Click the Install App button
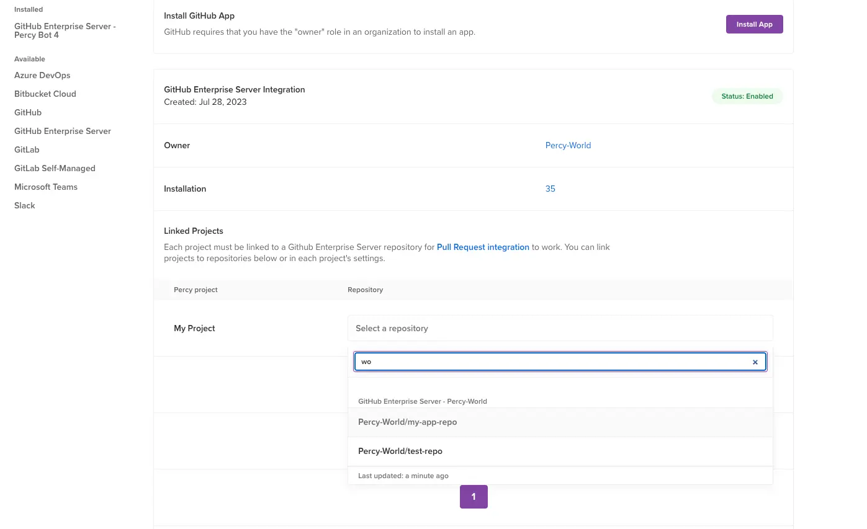The height and width of the screenshot is (529, 867). 754,24
